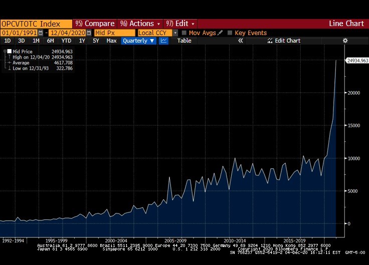Open the Compare menu
Image resolution: width=369 pixels, height=265 pixels.
(x=95, y=24)
